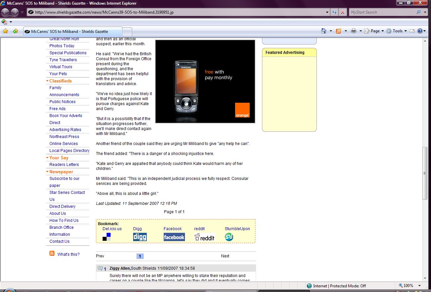The image size is (431, 292).
Task: Click the Orange Samsung phone advertisement
Action: 205,81
